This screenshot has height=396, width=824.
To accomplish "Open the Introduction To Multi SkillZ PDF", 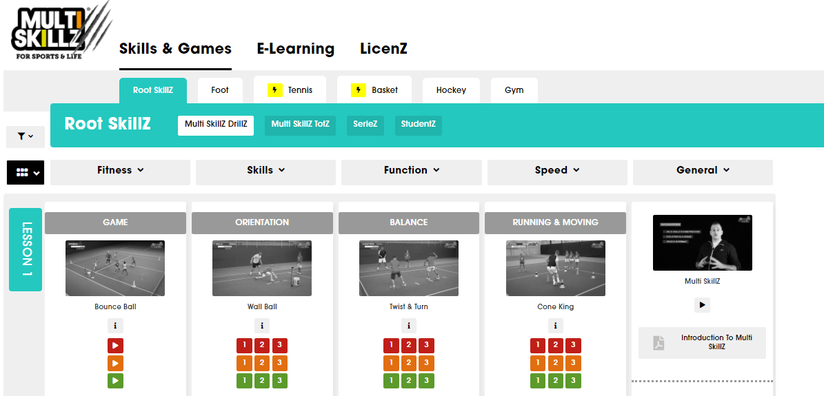I will pyautogui.click(x=702, y=343).
